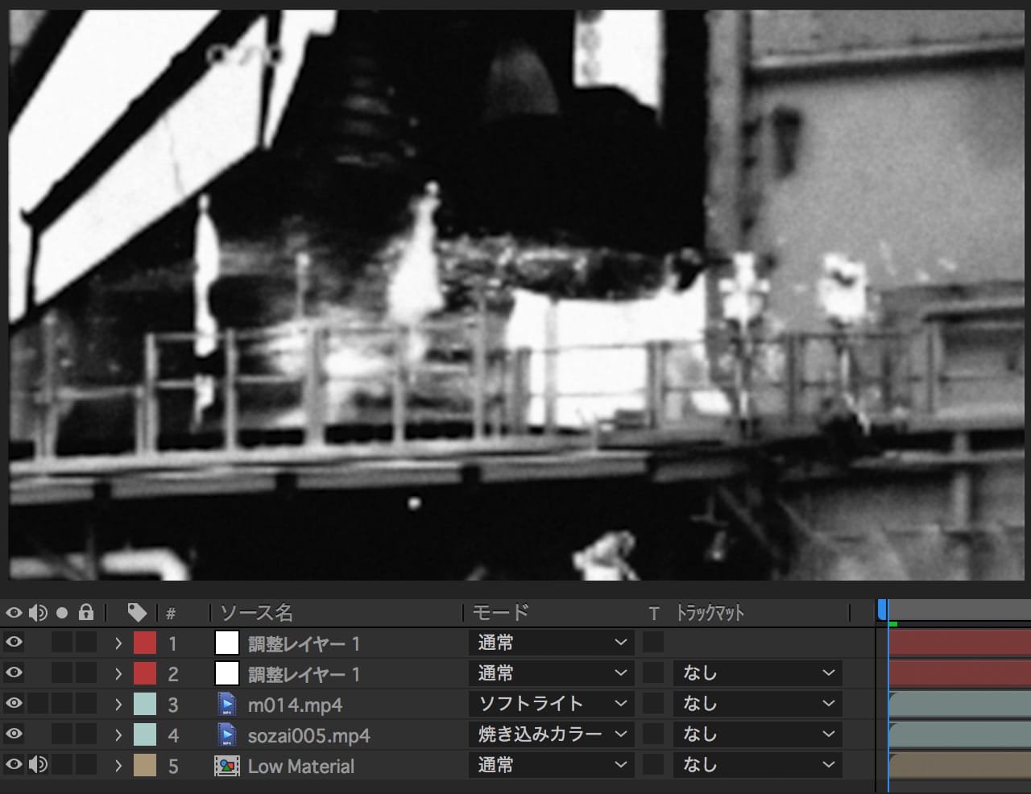Expand the sozai005.mp4 layer properties
Viewport: 1031px width, 794px height.
(x=118, y=735)
